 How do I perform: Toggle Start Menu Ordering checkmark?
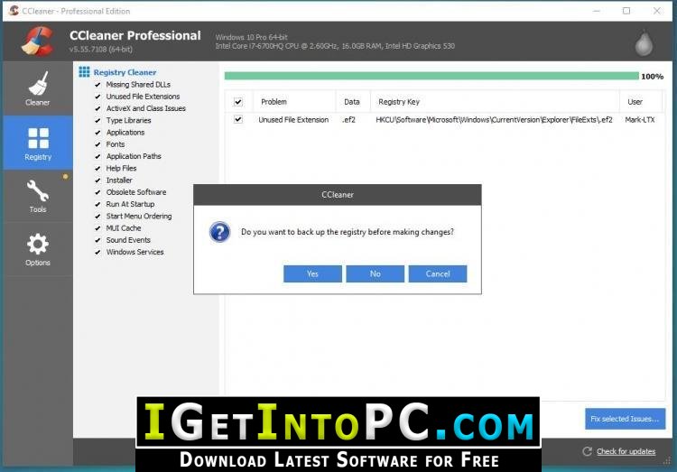97,217
